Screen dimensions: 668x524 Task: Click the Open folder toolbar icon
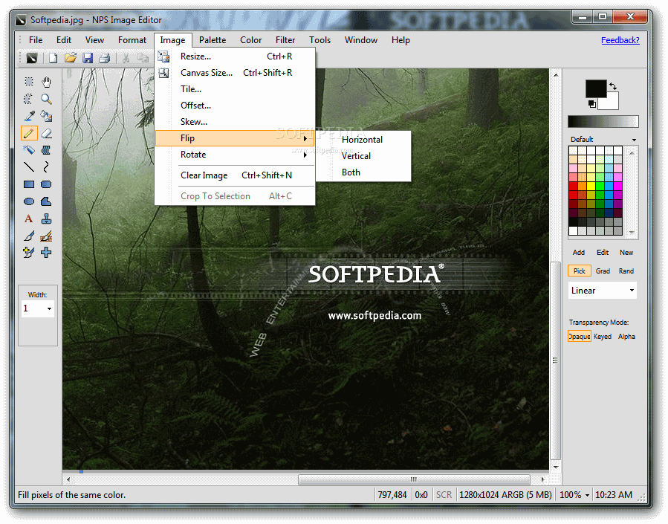[x=71, y=58]
